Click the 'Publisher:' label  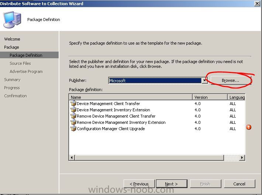click(x=78, y=80)
